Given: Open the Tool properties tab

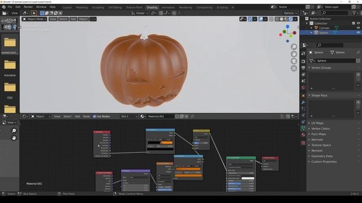Looking at the screenshot, I should click(303, 54).
